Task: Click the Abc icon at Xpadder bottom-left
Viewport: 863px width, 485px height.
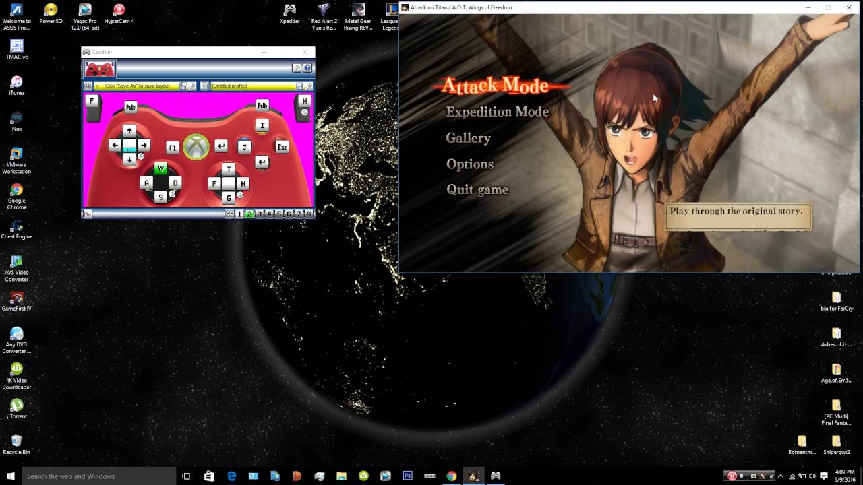Action: tap(87, 214)
